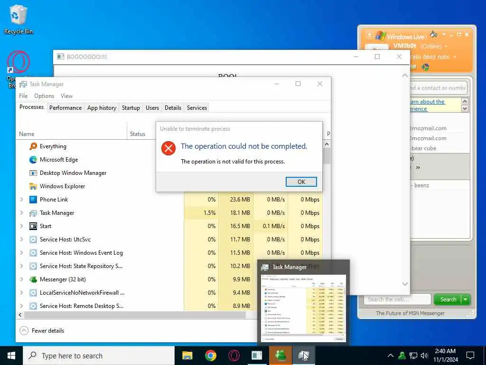Click the Windows Explorer process icon

click(33, 186)
